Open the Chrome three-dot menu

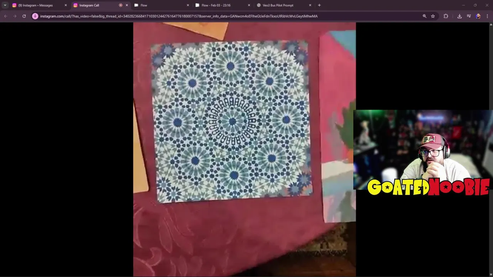[x=487, y=16]
